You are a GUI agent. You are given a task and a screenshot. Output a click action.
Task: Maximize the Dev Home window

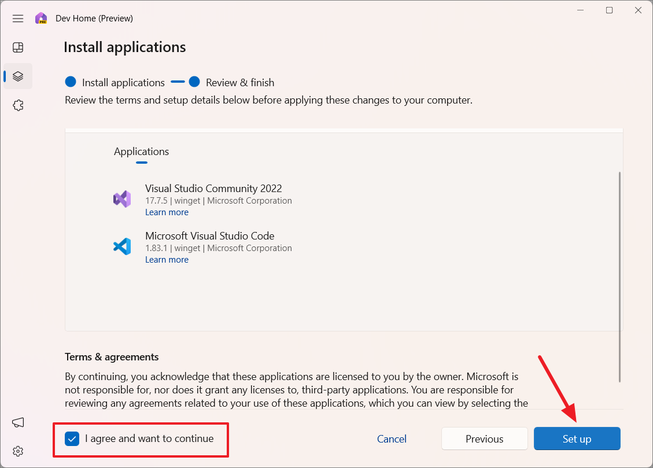tap(609, 10)
